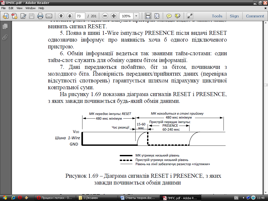
Task: Click the legend text 'МК утримує низький рівень'
Action: (157, 155)
